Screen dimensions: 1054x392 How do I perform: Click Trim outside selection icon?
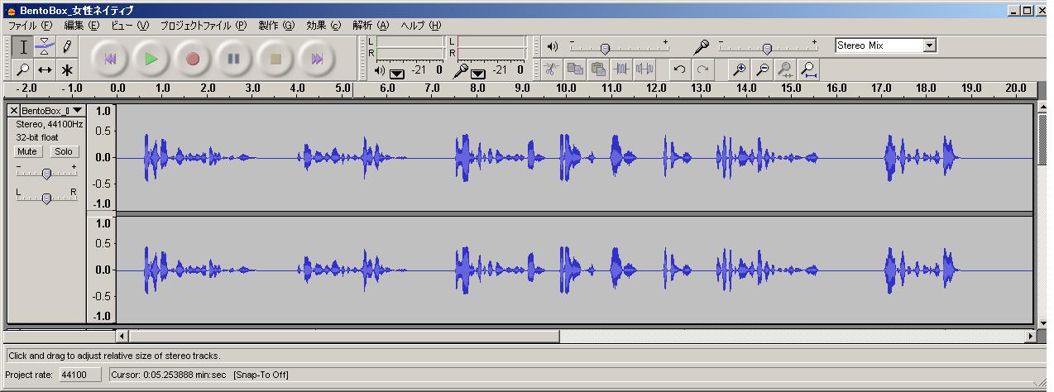[621, 69]
